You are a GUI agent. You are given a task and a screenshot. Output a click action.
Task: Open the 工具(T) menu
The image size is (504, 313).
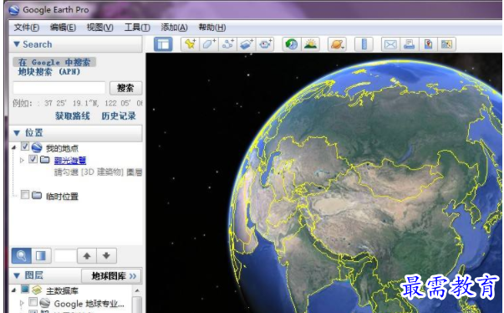[137, 28]
